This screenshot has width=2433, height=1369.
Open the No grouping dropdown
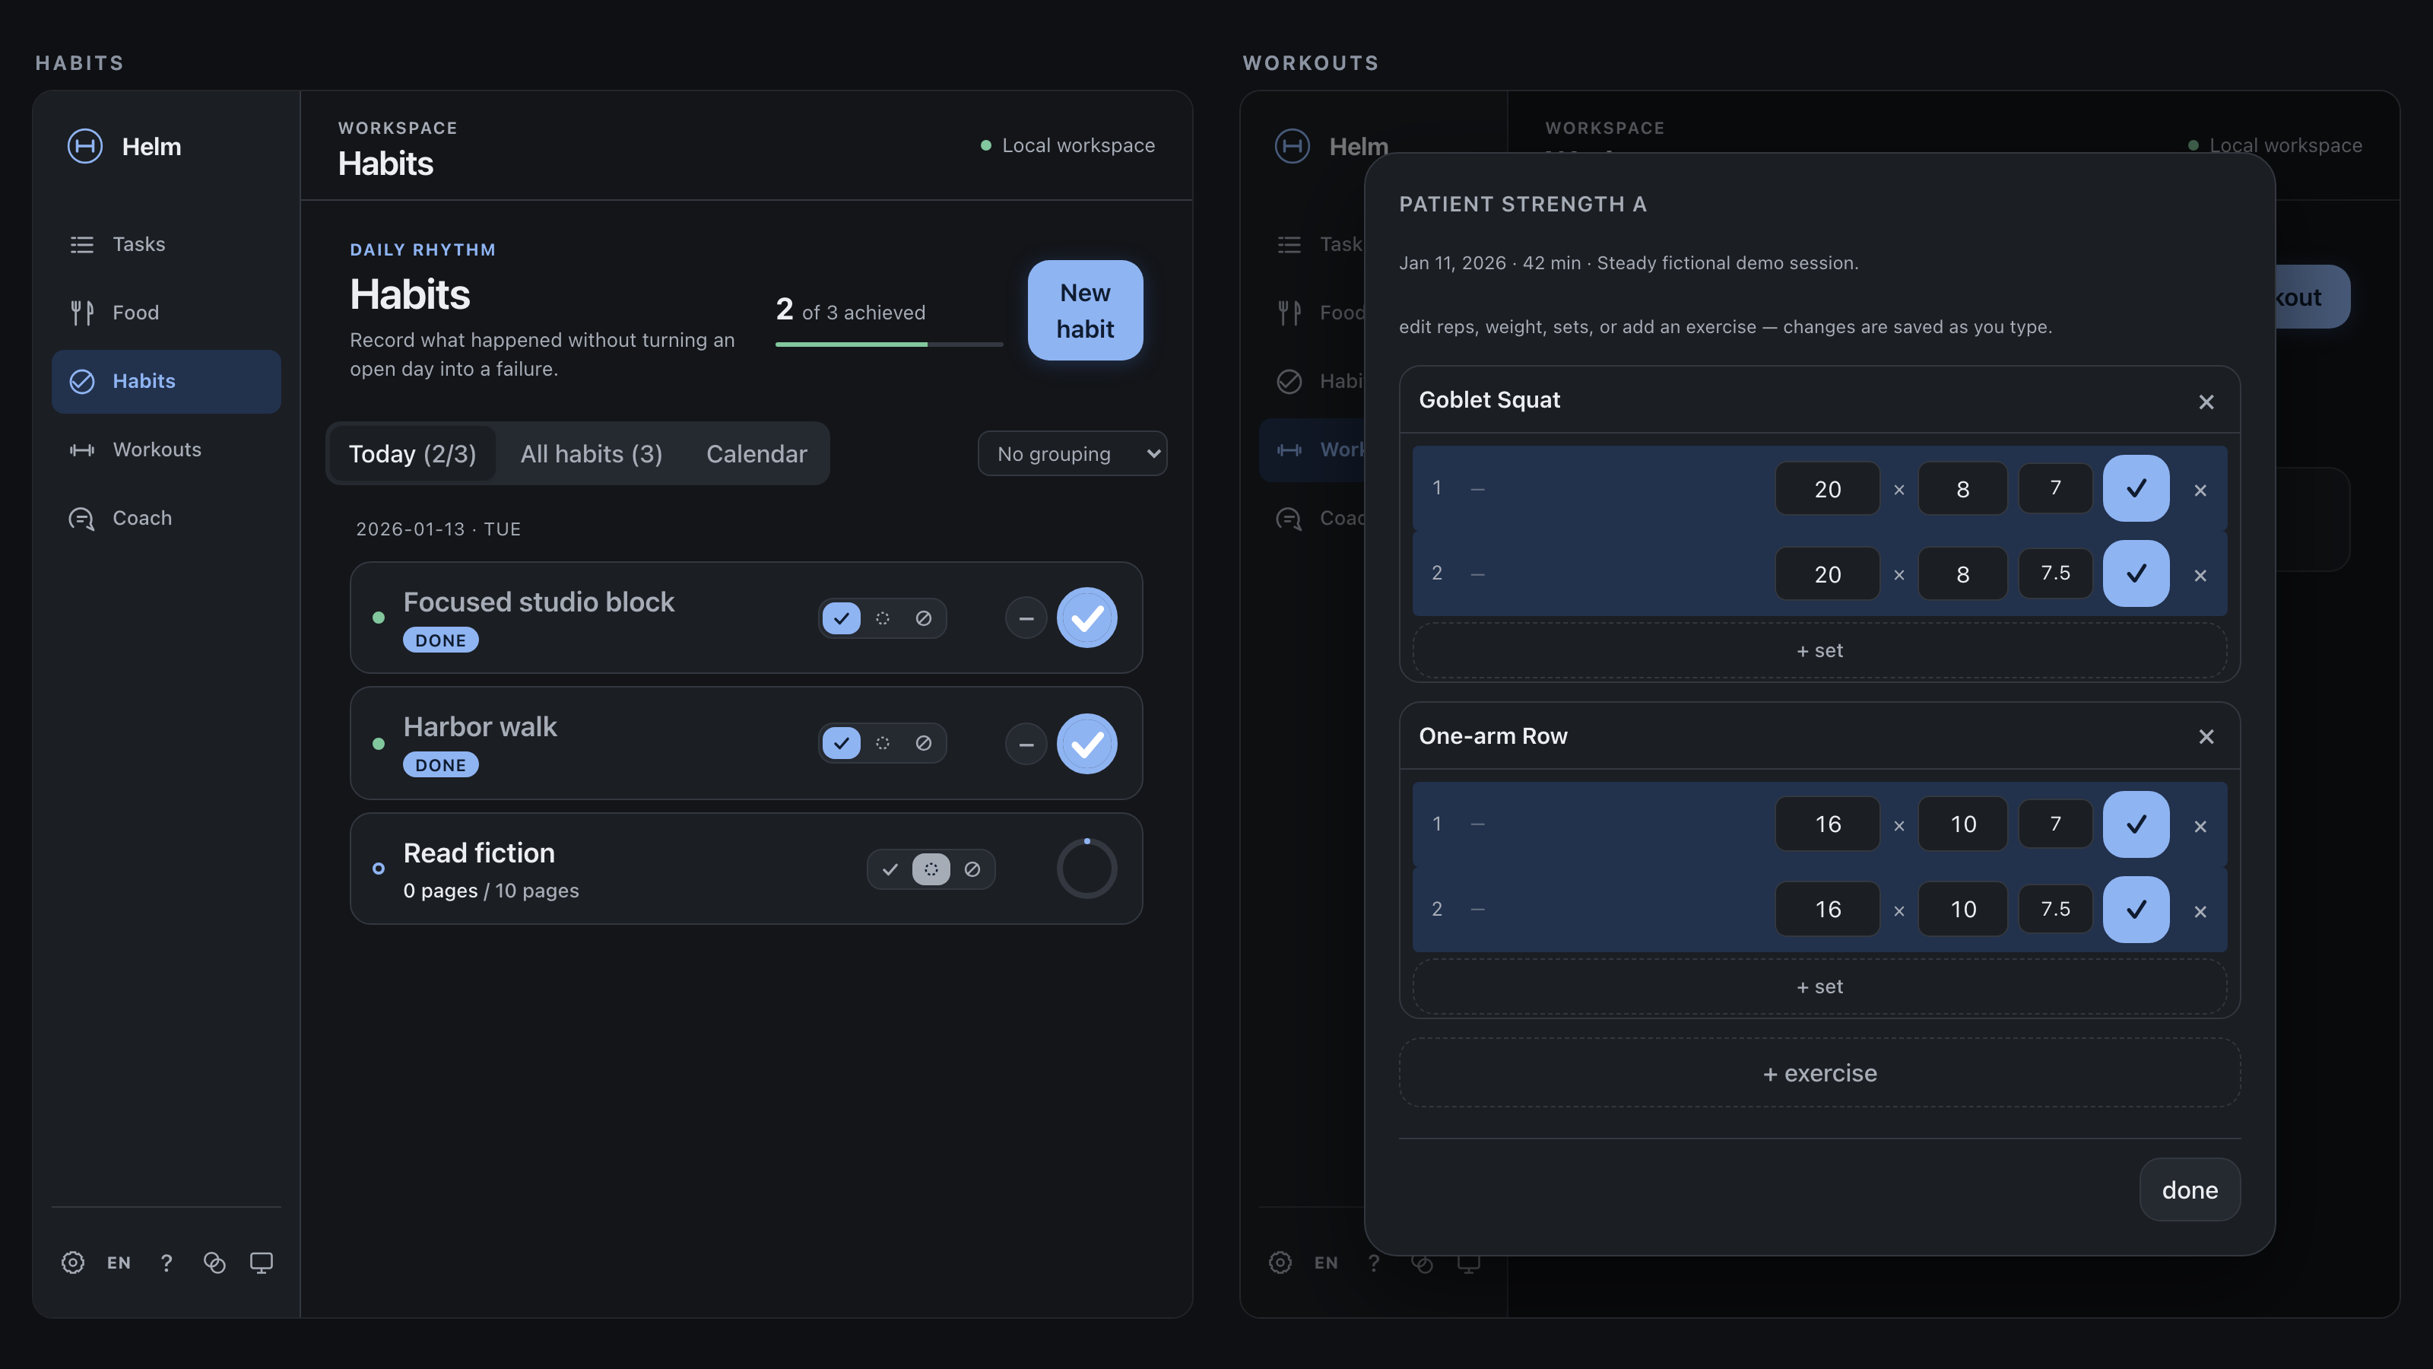tap(1072, 453)
